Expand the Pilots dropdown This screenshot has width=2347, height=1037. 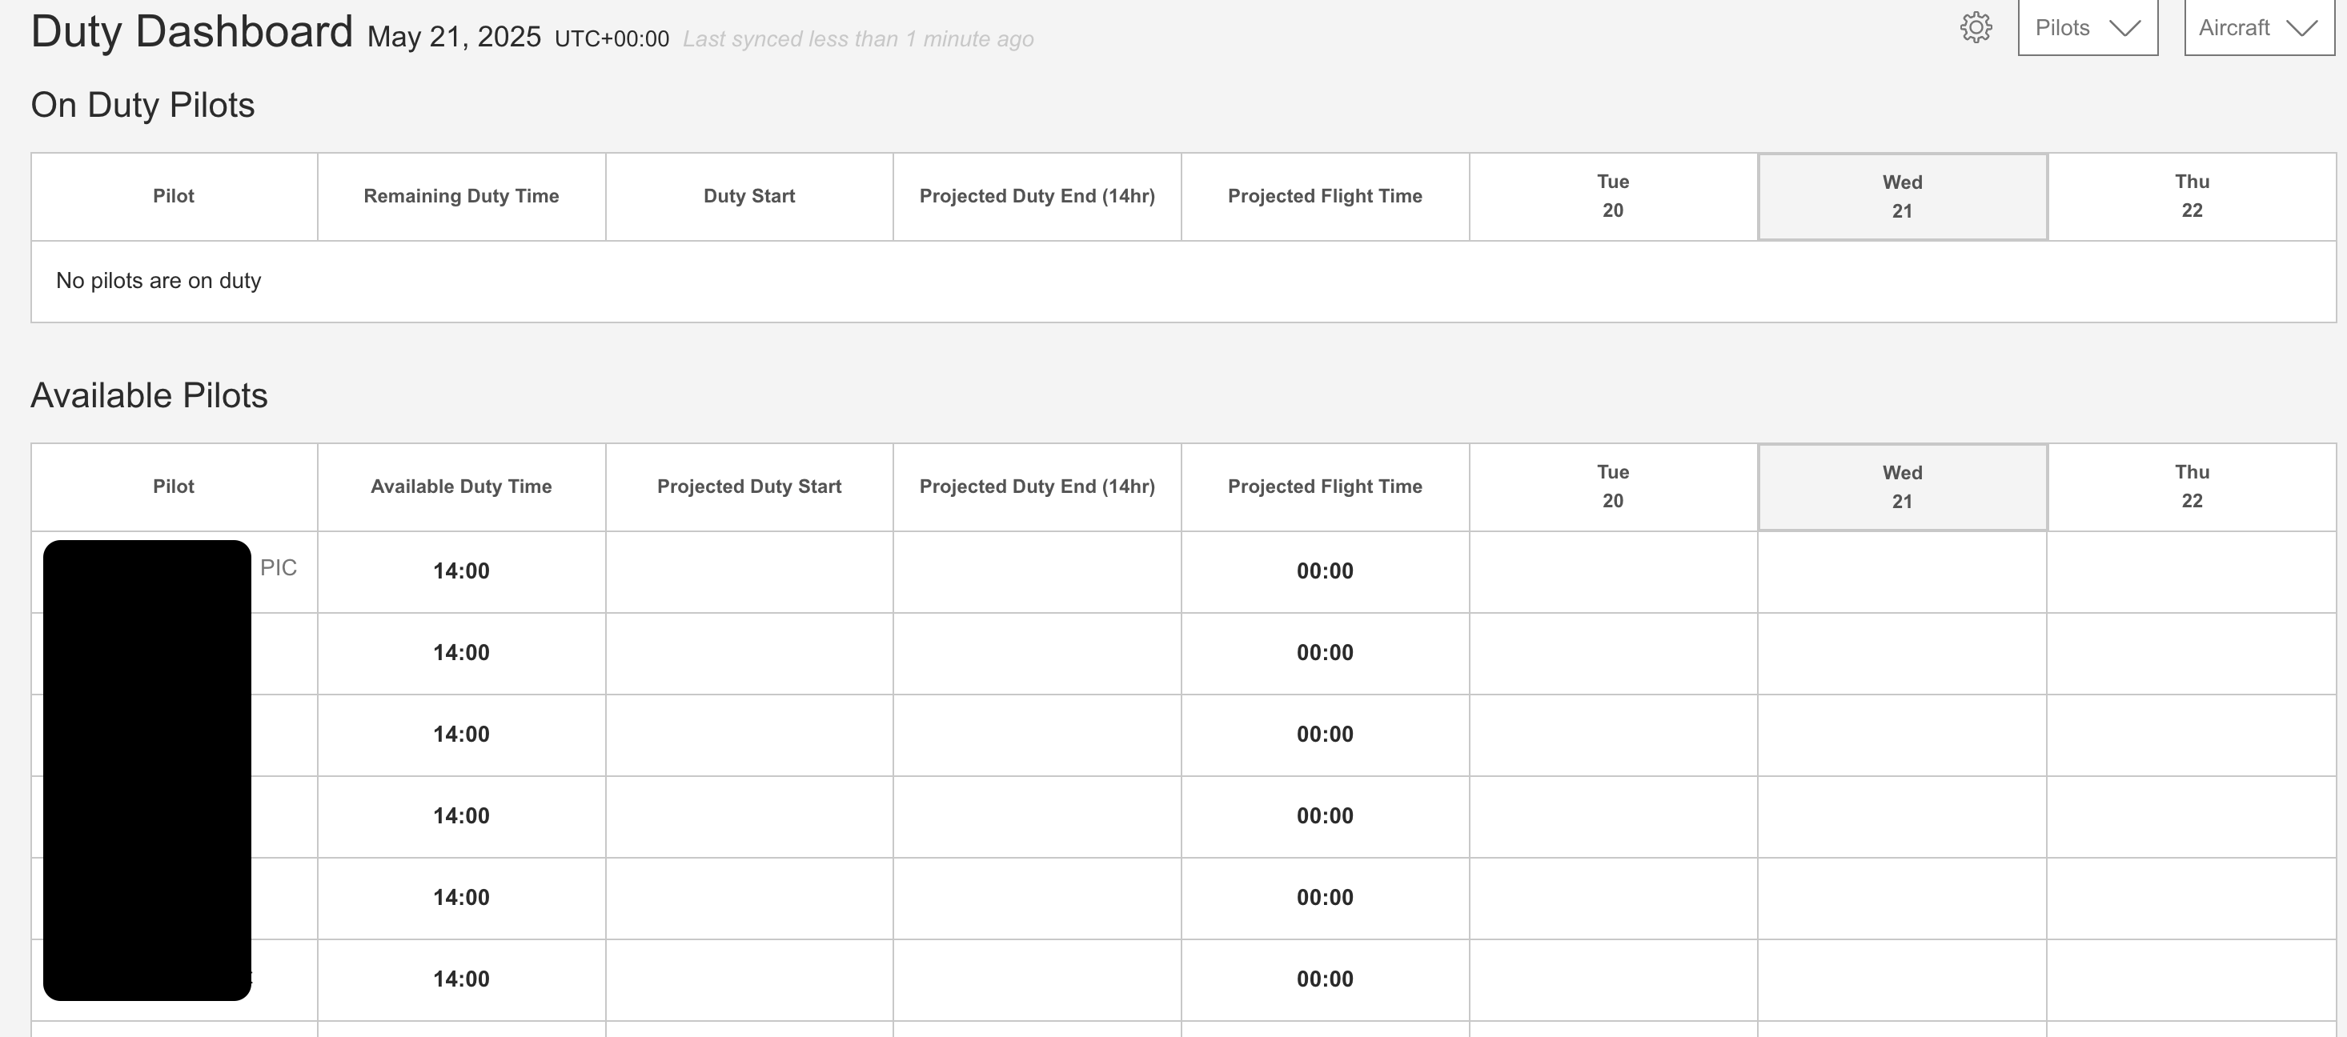click(2088, 27)
